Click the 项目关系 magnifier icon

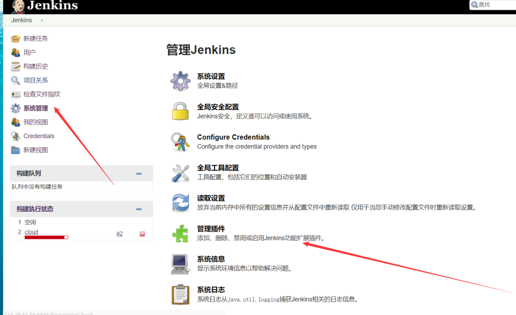(x=15, y=80)
